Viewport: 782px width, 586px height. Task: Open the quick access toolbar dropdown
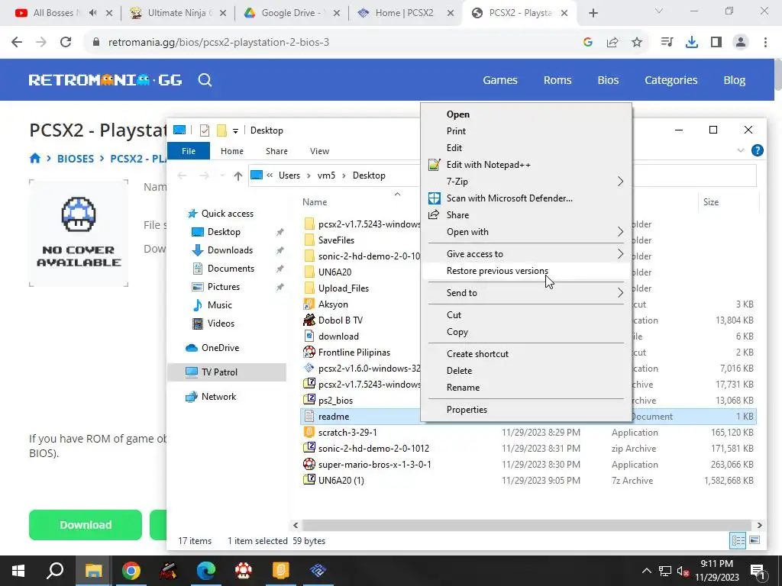[235, 130]
